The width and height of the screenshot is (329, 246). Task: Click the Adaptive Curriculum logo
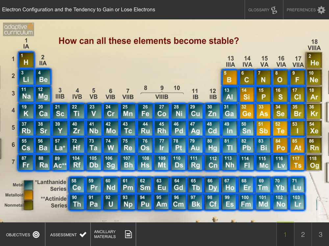[x=18, y=29]
